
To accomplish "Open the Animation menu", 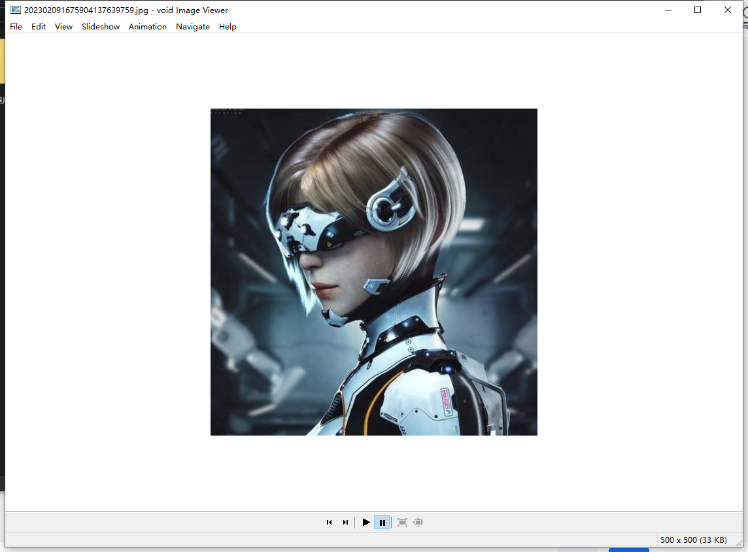I will coord(147,26).
